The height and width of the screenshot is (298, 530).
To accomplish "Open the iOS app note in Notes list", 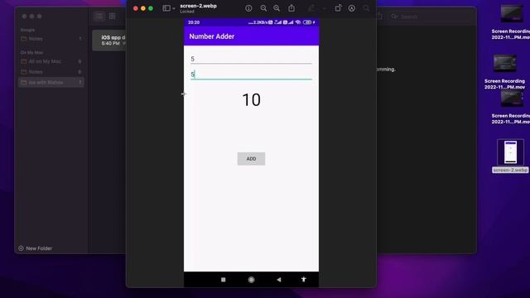I will (109, 41).
